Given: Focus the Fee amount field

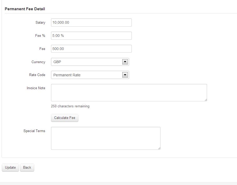Looking at the screenshot, I should click(x=91, y=49).
